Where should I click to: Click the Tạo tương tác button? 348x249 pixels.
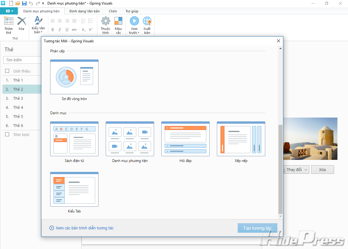tap(257, 228)
